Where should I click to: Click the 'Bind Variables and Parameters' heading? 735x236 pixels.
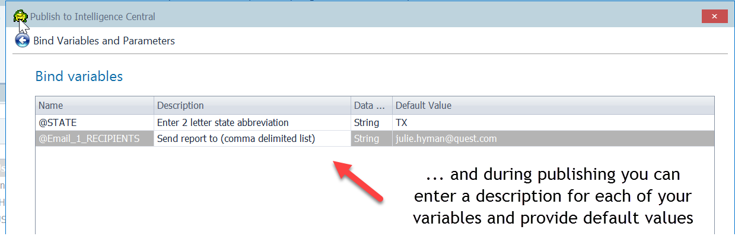(x=104, y=41)
